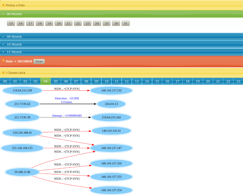Click source node 220.226.188.41

[x=22, y=133]
